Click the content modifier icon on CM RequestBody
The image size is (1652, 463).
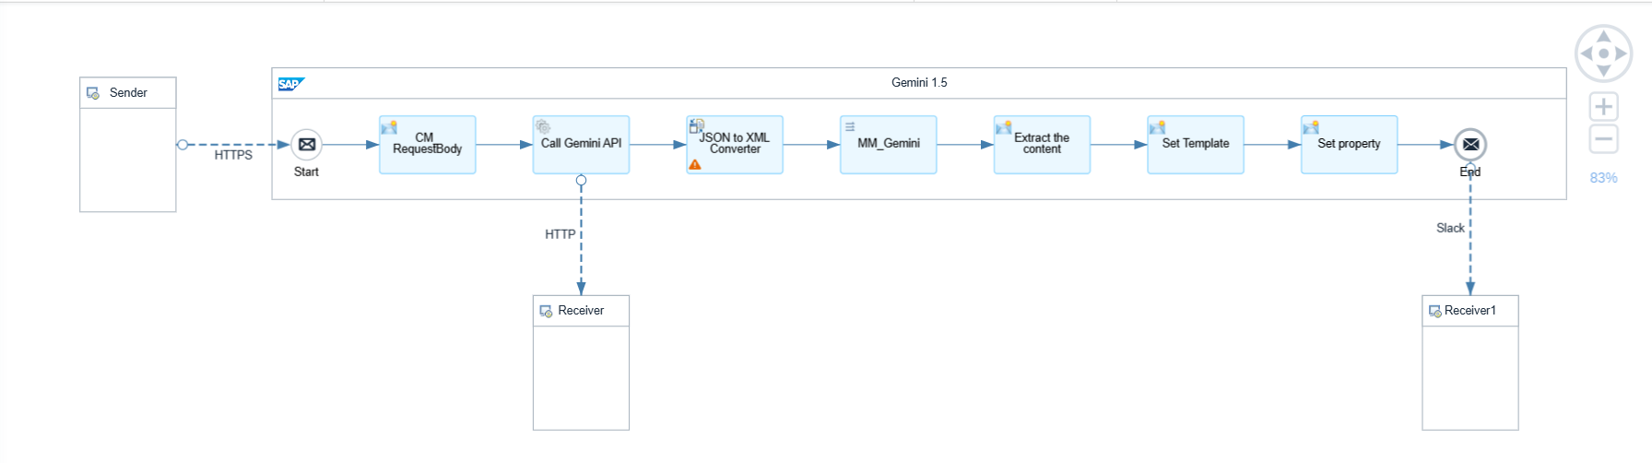pos(389,127)
